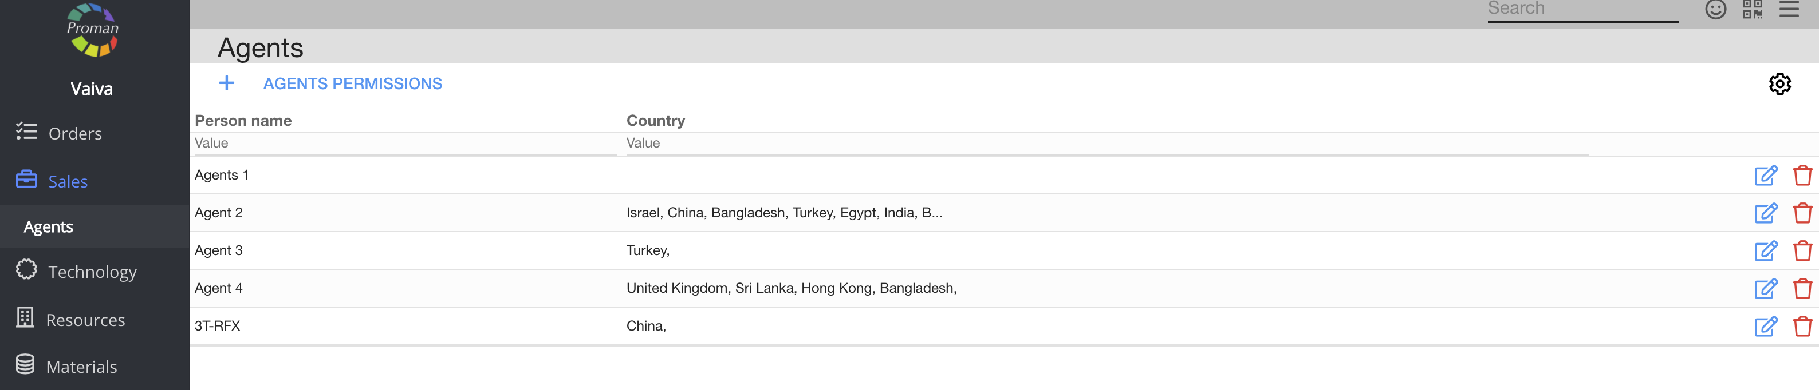1819x390 pixels.
Task: Open the Materials menu item
Action: (81, 367)
